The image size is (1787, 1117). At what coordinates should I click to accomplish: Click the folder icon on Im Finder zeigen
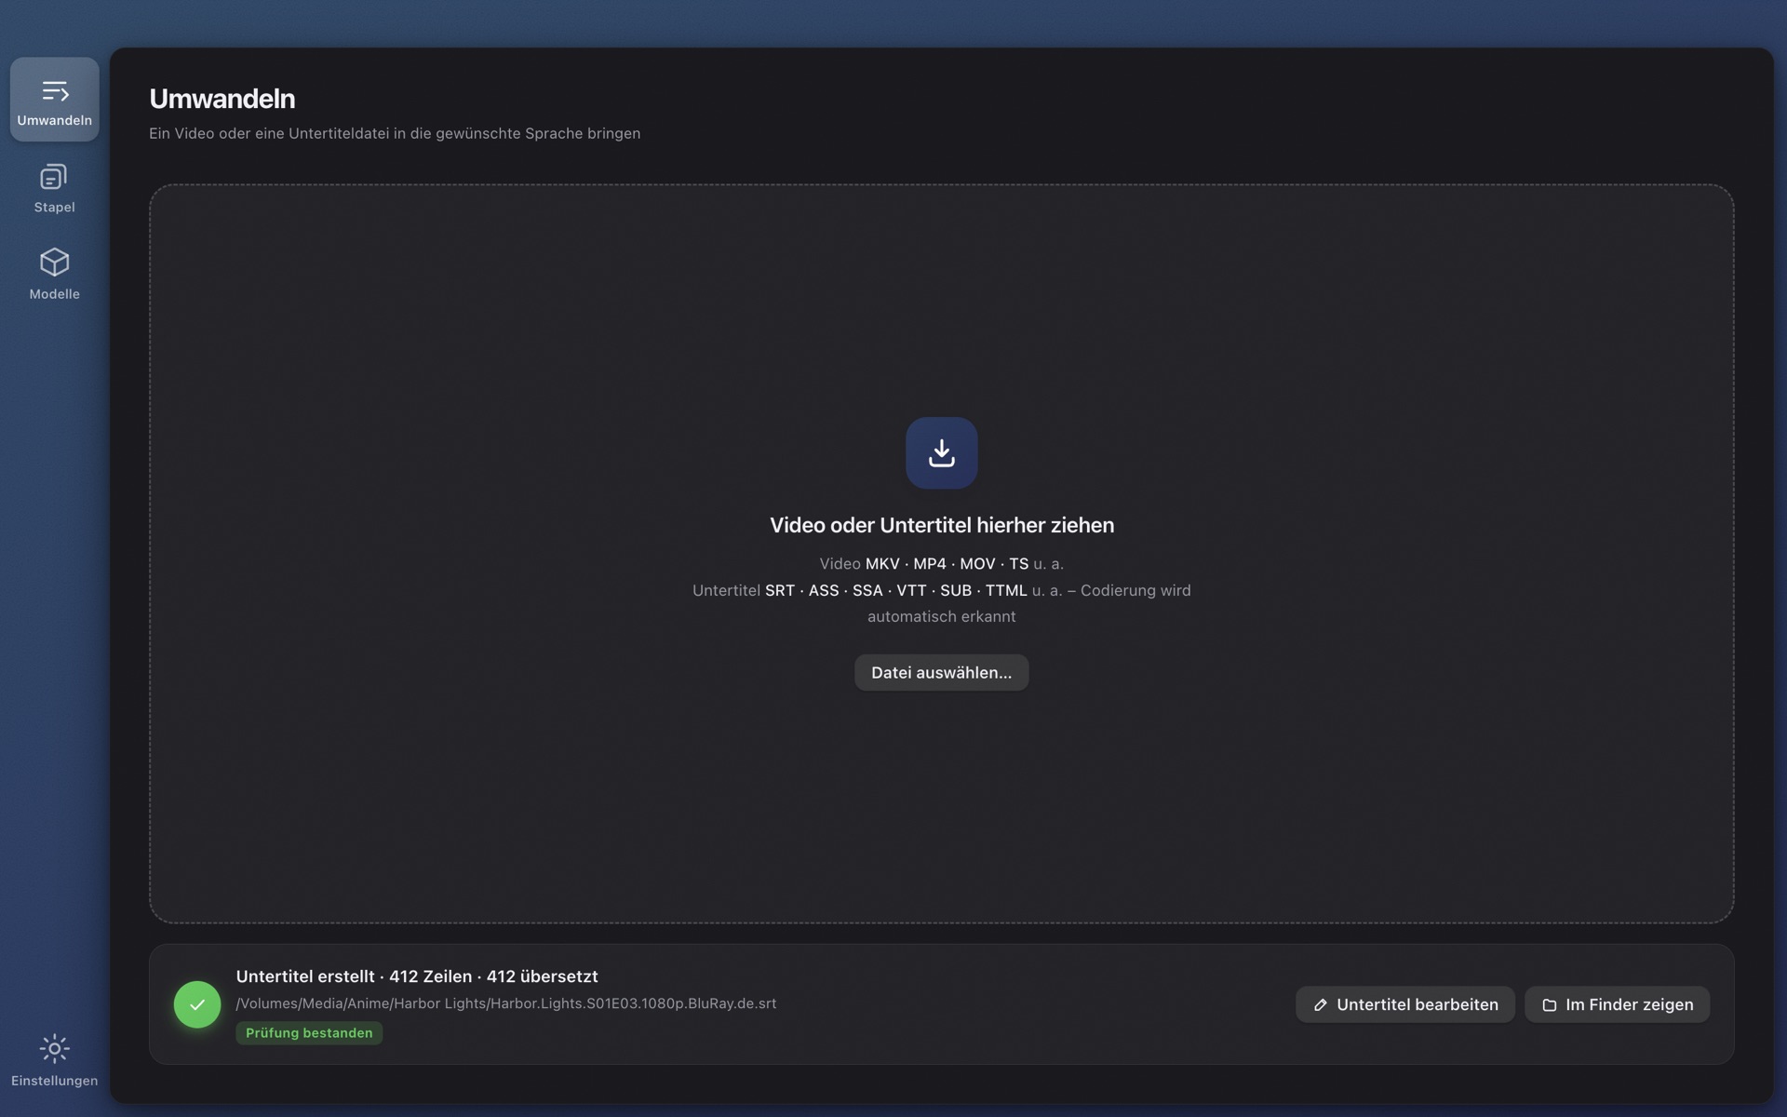[1549, 1005]
